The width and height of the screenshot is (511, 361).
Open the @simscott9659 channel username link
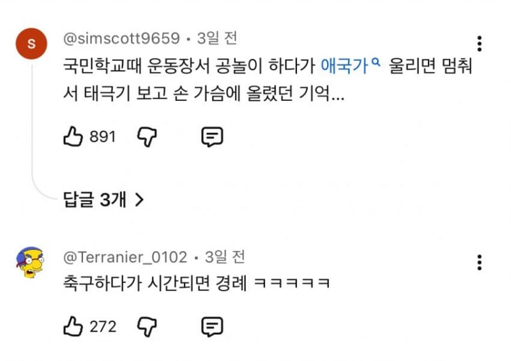[121, 38]
